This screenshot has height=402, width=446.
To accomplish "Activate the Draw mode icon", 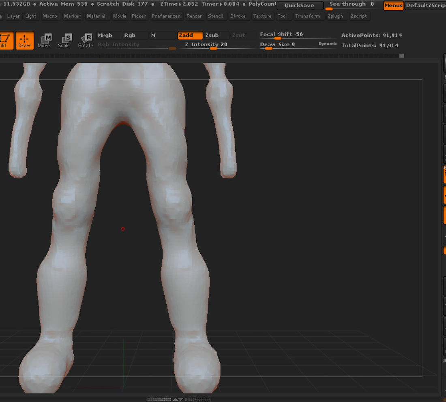I will 24,41.
